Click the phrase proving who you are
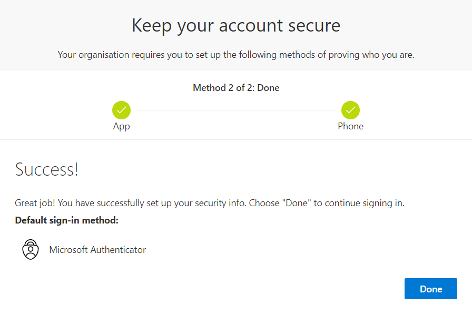The image size is (472, 315). point(371,55)
